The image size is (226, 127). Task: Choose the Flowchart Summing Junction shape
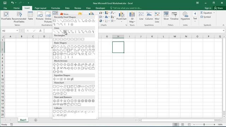[69, 90]
